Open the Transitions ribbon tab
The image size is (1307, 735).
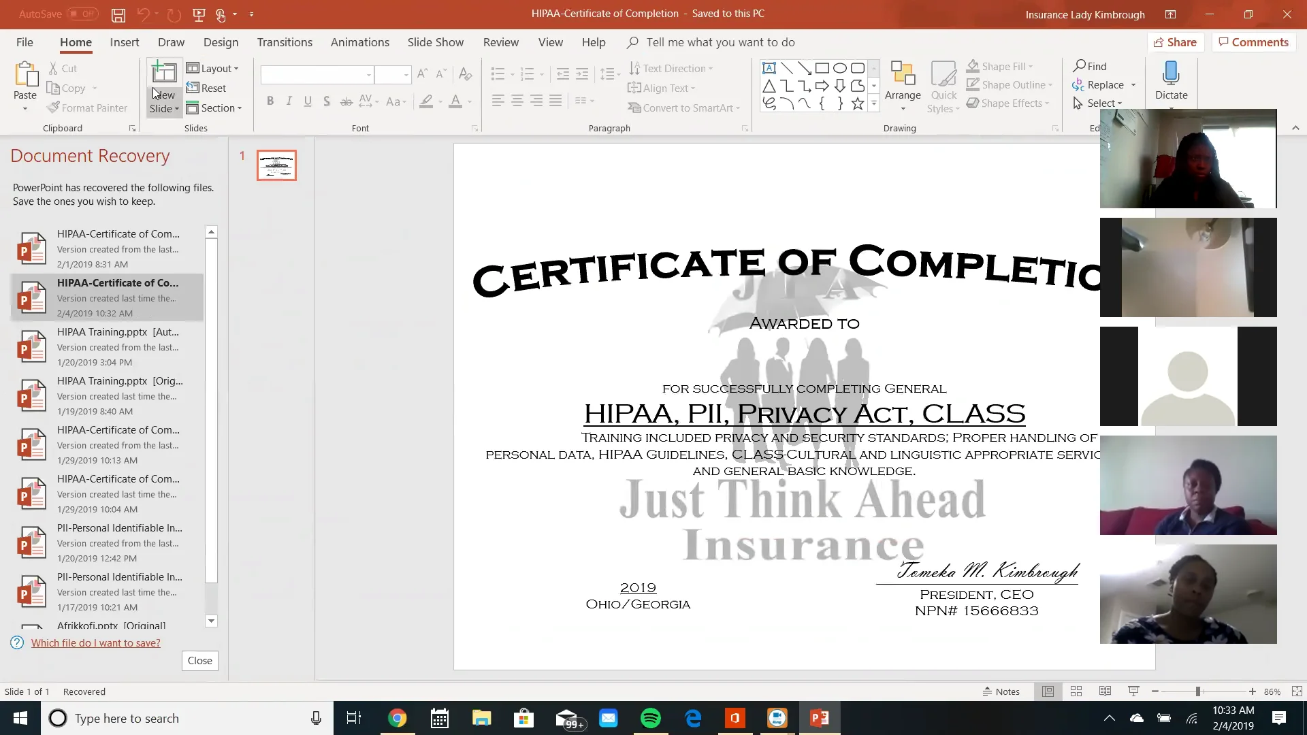(285, 42)
